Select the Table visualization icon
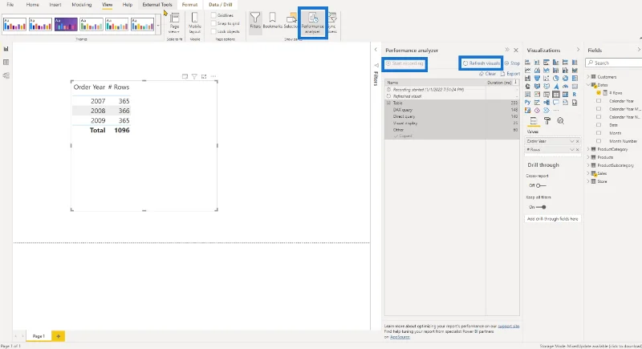The image size is (642, 349). click(x=556, y=95)
